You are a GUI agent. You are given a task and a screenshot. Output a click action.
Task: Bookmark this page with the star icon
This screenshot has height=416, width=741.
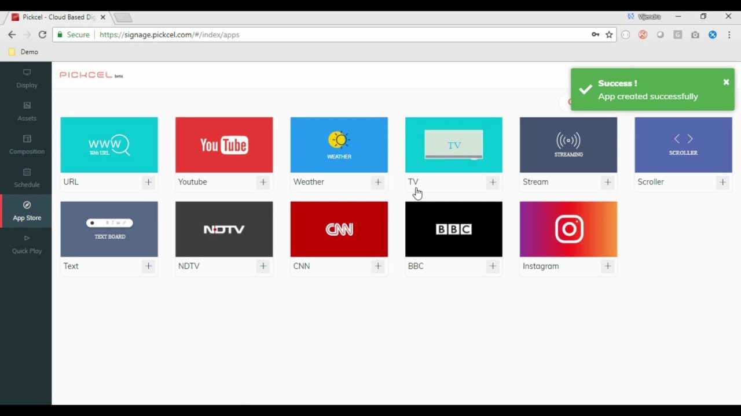click(x=609, y=35)
